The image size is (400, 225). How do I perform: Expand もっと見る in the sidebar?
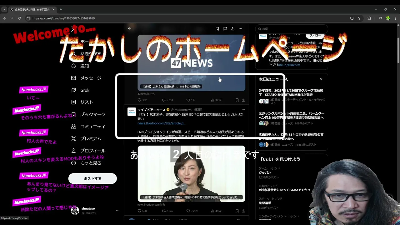pos(86,163)
